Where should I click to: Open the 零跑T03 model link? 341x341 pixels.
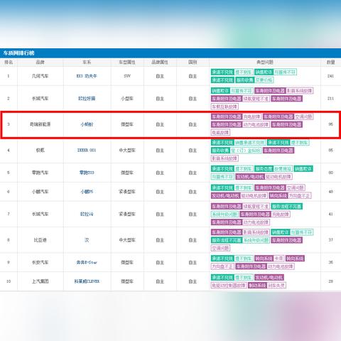pyautogui.click(x=87, y=173)
